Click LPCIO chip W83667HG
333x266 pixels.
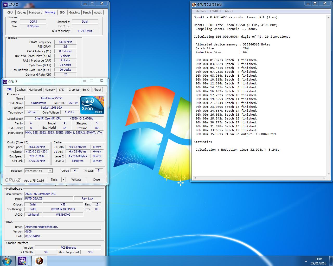(63, 215)
